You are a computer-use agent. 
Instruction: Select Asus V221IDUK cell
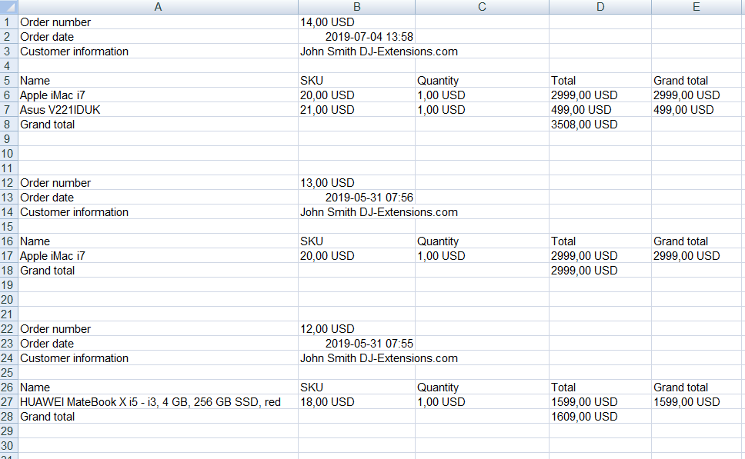point(159,110)
